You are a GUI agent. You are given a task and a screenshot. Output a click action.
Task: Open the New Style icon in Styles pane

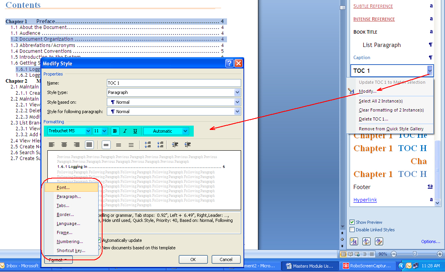coord(353,241)
